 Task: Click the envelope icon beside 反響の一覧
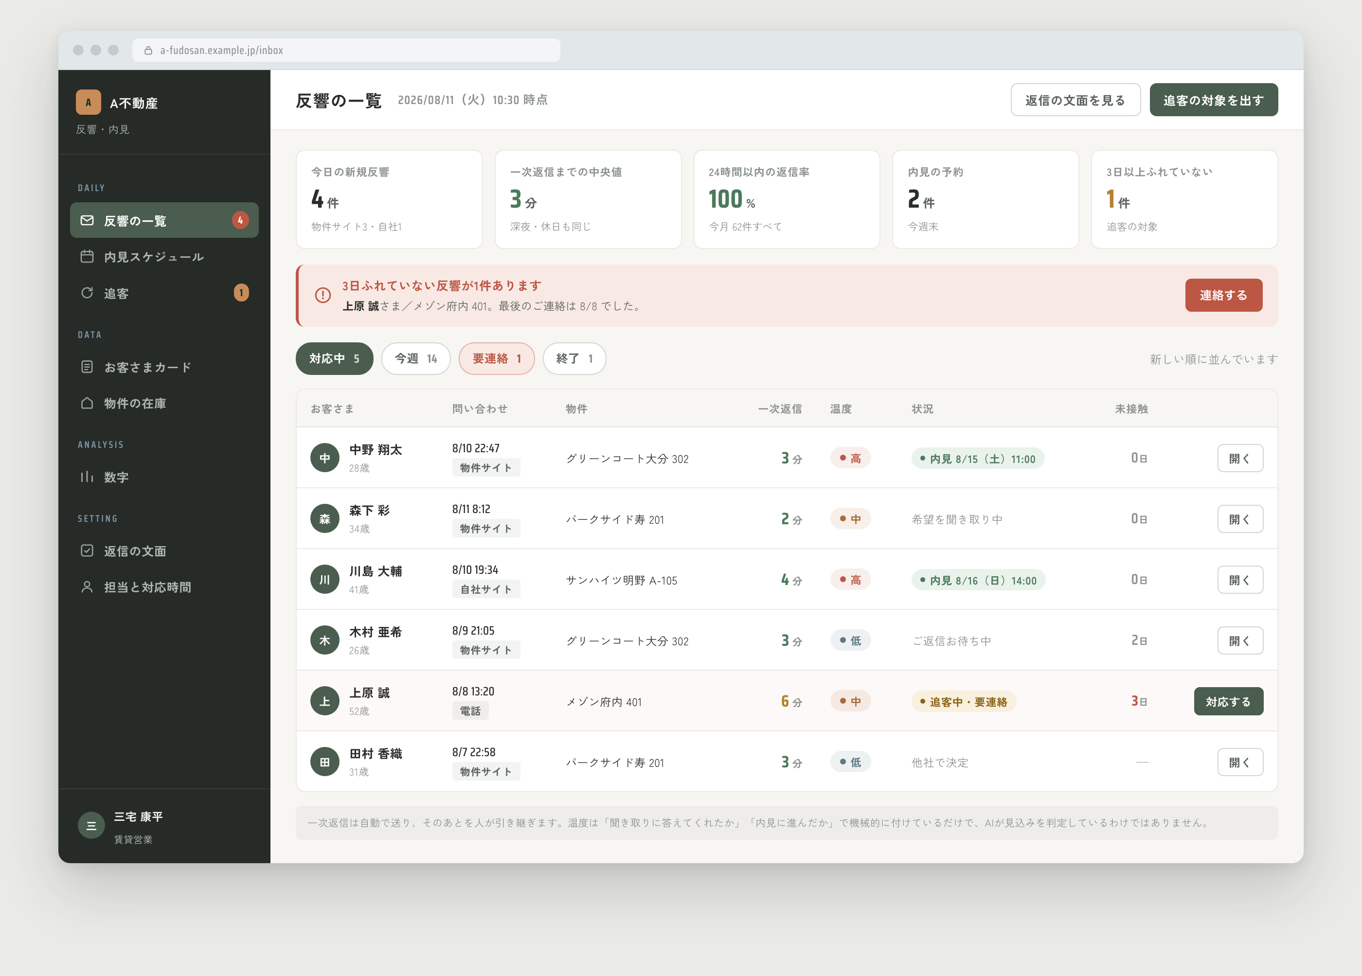click(x=87, y=220)
